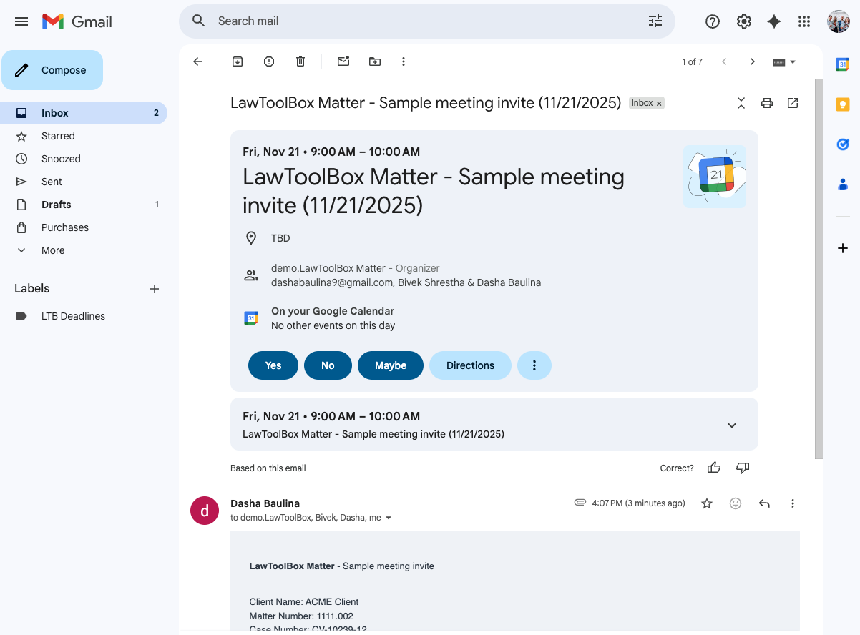Click the page vertical scrollbar
Screen dimensions: 860x635
819,268
